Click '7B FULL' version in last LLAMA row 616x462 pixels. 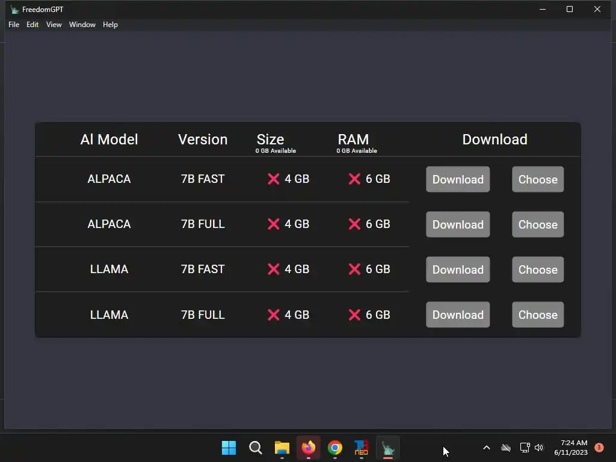203,315
